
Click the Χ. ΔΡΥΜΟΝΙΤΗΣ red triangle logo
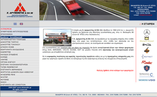tap(20, 7)
